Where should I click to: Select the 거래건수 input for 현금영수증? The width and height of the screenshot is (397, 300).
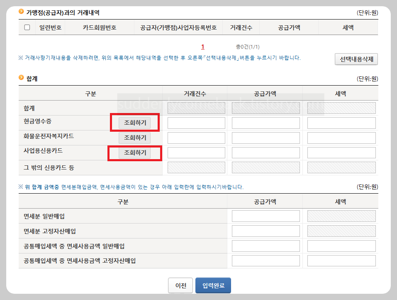pos(196,123)
